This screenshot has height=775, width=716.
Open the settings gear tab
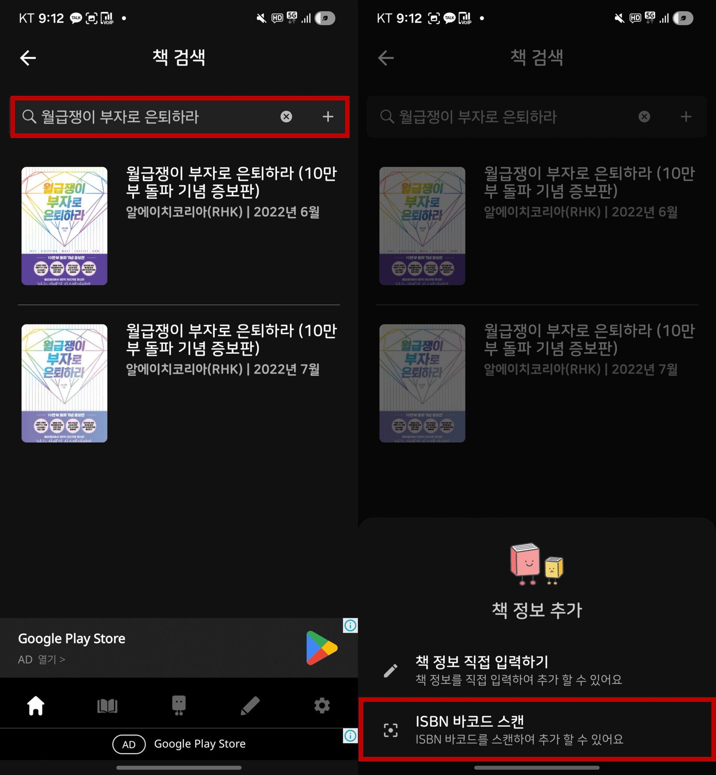[x=322, y=705]
